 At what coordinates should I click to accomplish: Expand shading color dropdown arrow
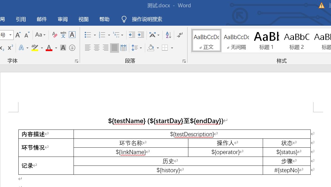[x=158, y=48]
